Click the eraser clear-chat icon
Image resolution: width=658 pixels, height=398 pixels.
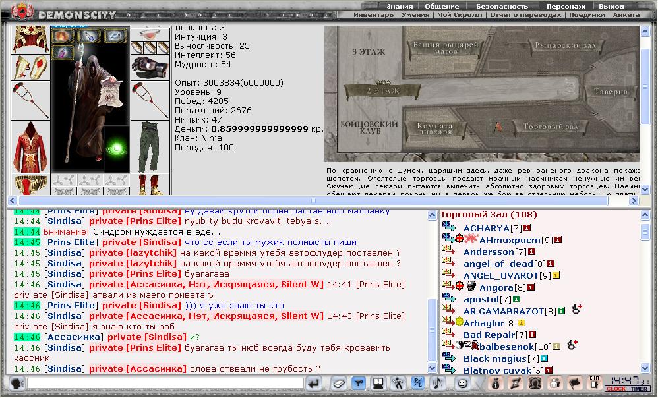pos(339,384)
